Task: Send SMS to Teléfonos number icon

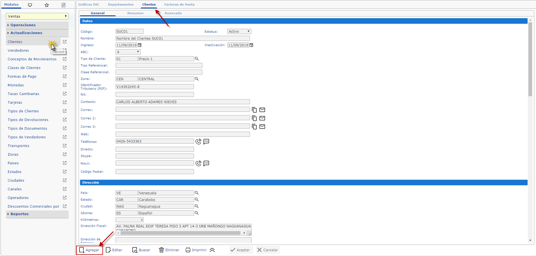Action: [x=206, y=141]
